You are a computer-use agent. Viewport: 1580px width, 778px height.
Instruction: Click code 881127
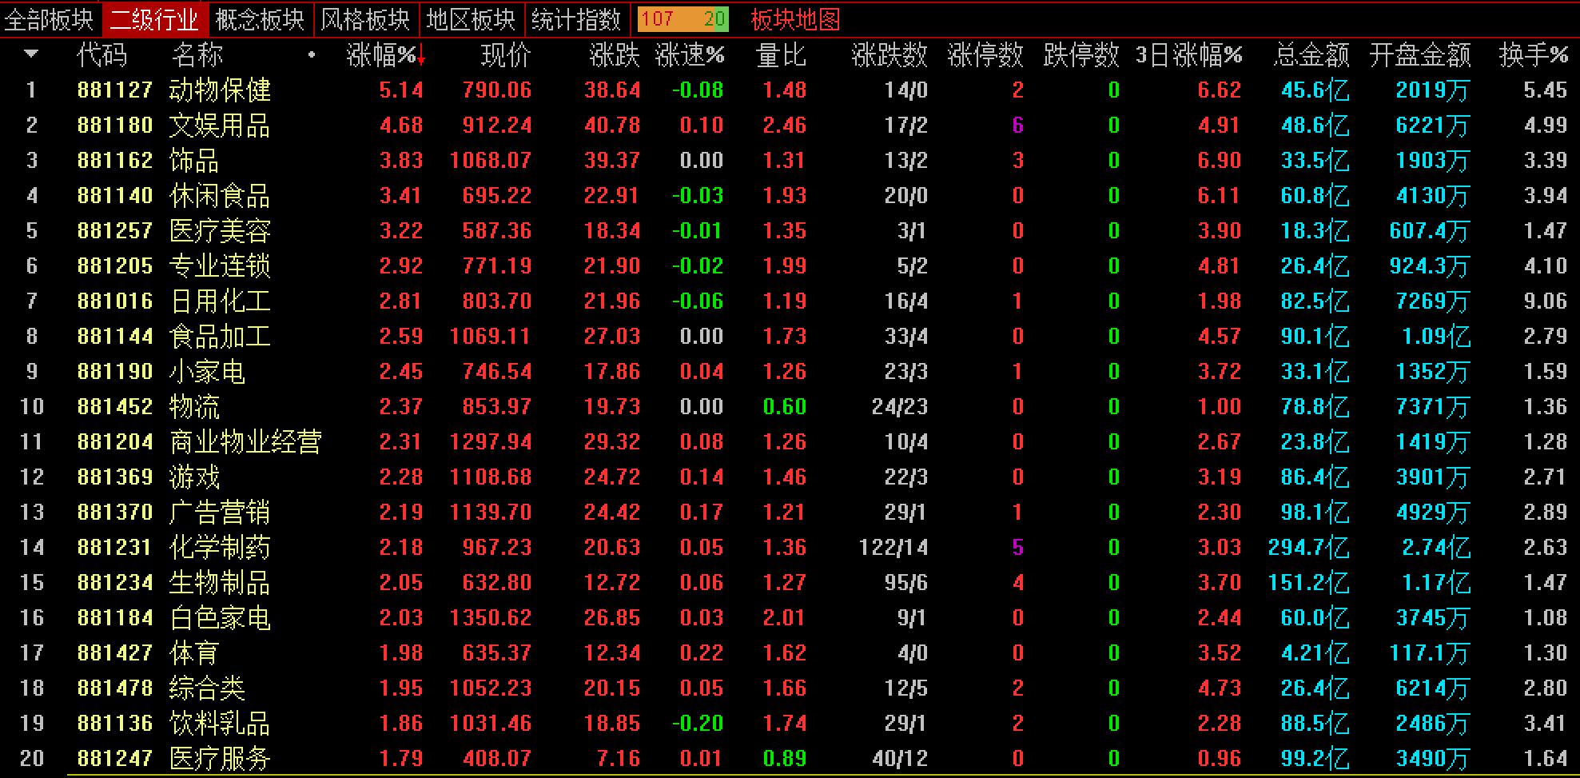[x=114, y=90]
